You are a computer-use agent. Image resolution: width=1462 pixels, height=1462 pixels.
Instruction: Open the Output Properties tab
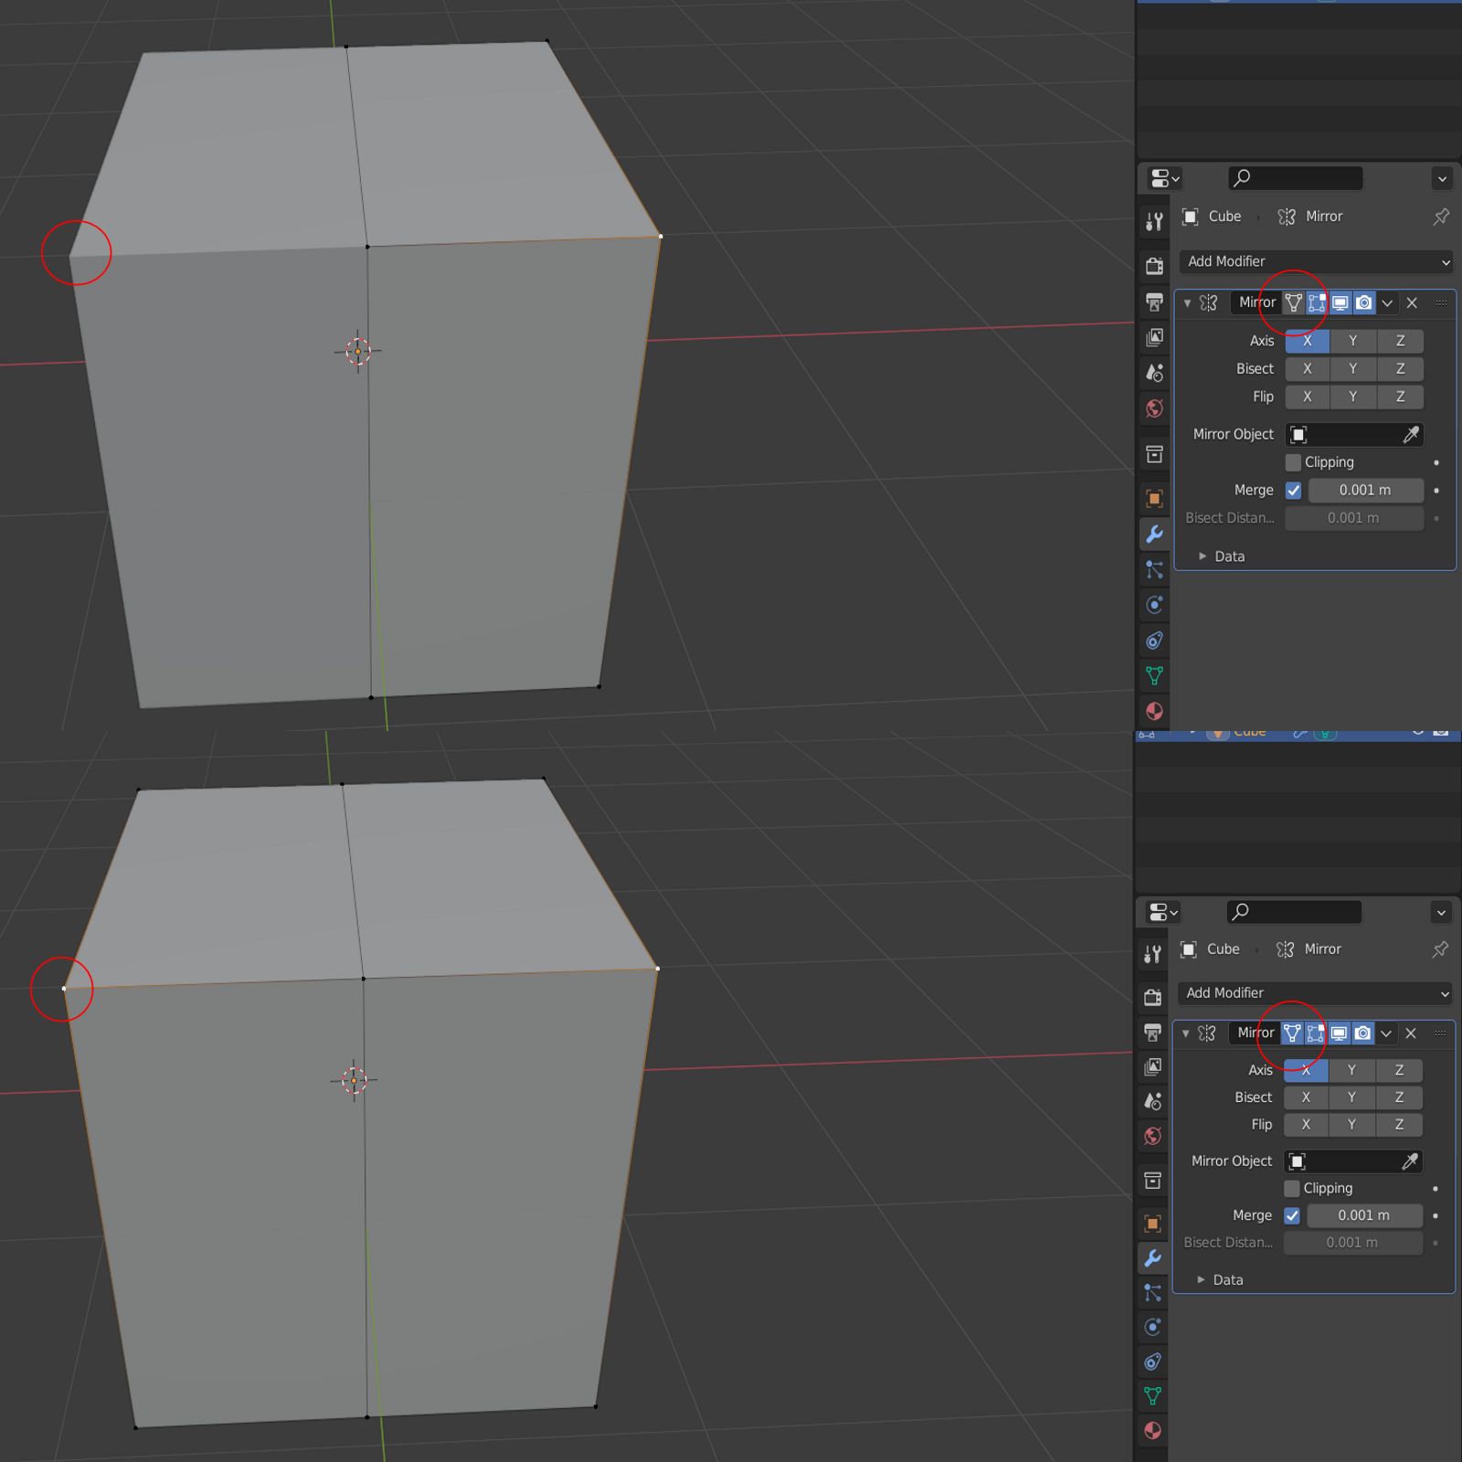coord(1153,302)
